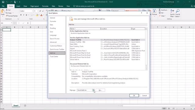Click the add-ins list scroll down arrow

pyautogui.click(x=146, y=69)
